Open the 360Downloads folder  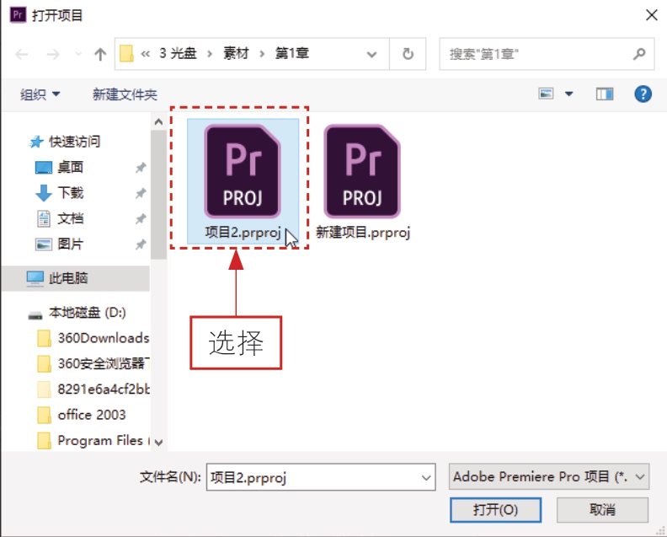pyautogui.click(x=93, y=338)
